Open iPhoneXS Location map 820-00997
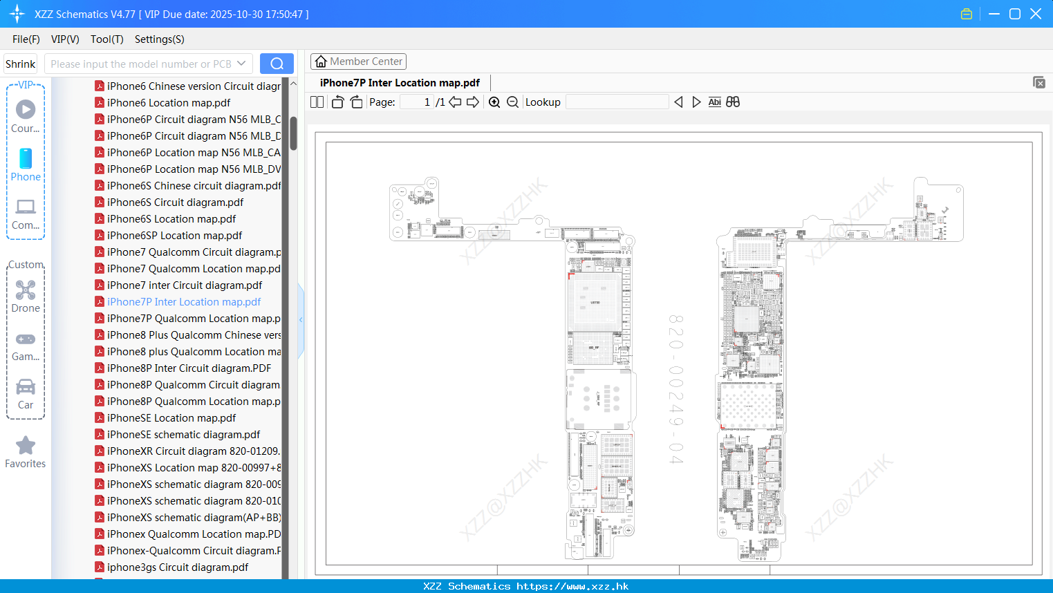 [x=187, y=468]
